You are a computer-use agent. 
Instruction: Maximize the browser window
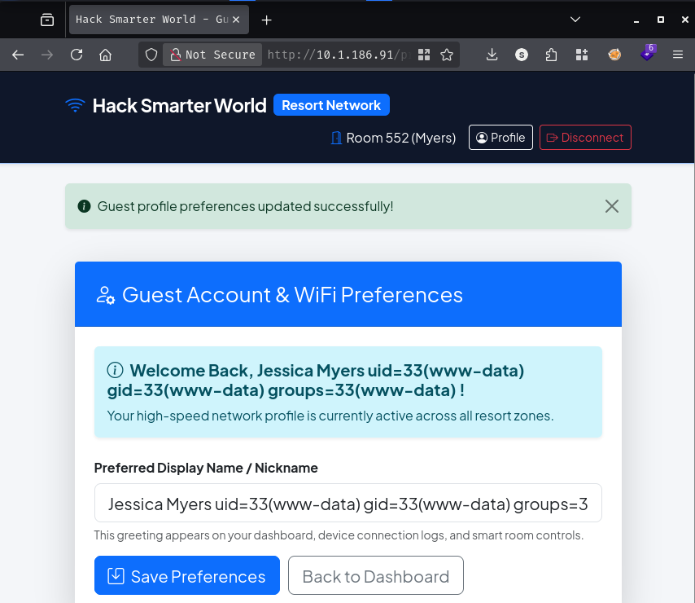click(661, 20)
